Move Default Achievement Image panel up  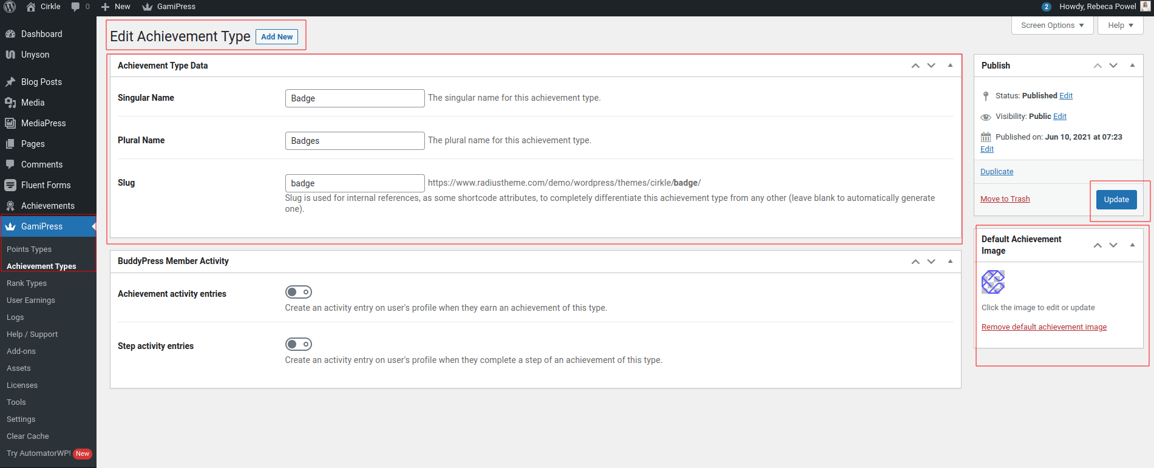tap(1098, 245)
